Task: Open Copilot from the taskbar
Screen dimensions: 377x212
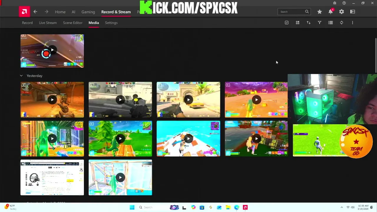Action: [x=193, y=207]
